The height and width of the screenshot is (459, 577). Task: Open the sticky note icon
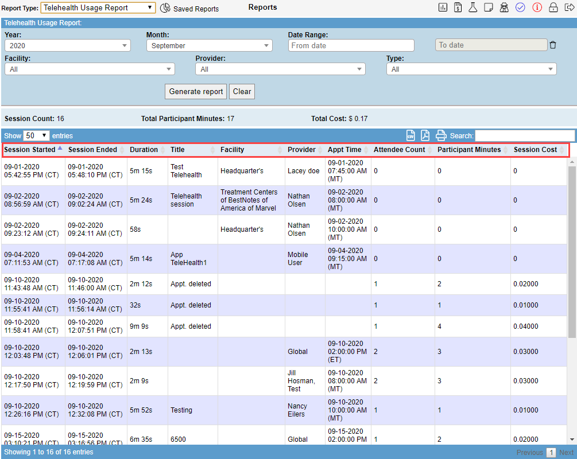[x=489, y=7]
